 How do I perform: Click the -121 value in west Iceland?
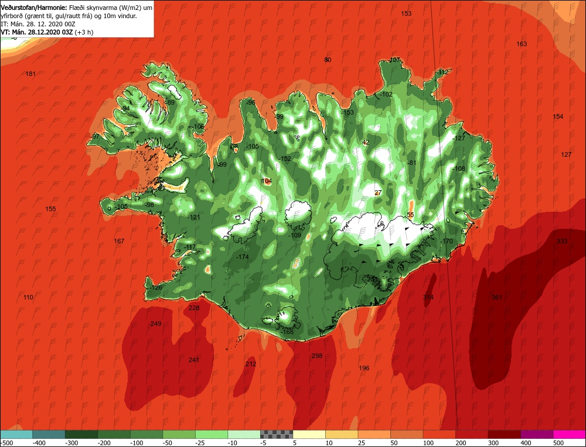[193, 217]
